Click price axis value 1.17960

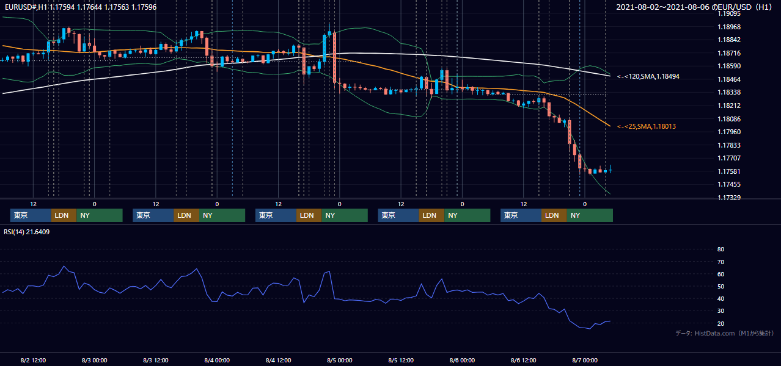tap(729, 132)
